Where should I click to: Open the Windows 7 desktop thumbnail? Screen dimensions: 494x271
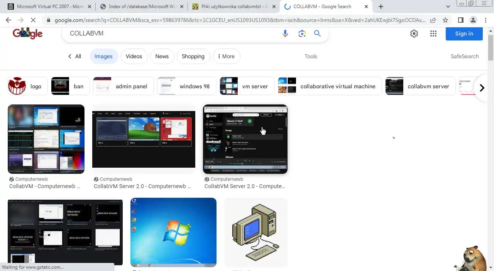[x=173, y=232]
